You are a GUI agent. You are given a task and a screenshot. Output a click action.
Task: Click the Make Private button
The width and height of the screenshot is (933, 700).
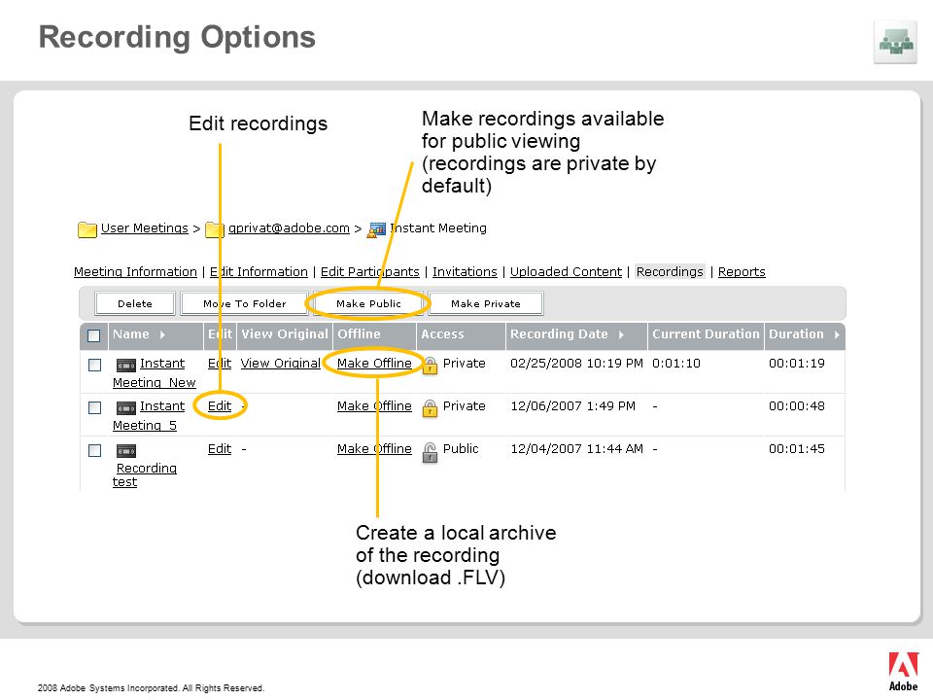486,303
